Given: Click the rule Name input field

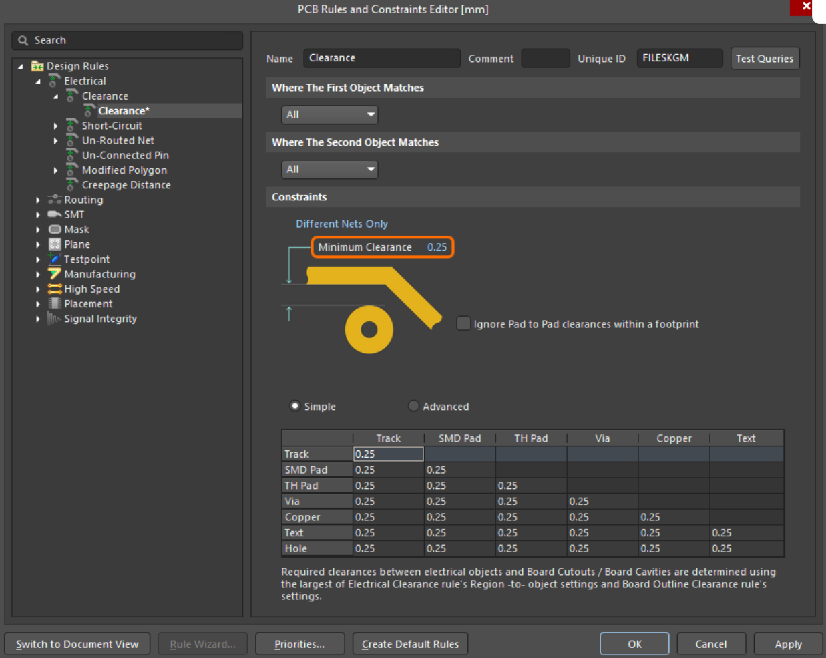Looking at the screenshot, I should [x=381, y=58].
